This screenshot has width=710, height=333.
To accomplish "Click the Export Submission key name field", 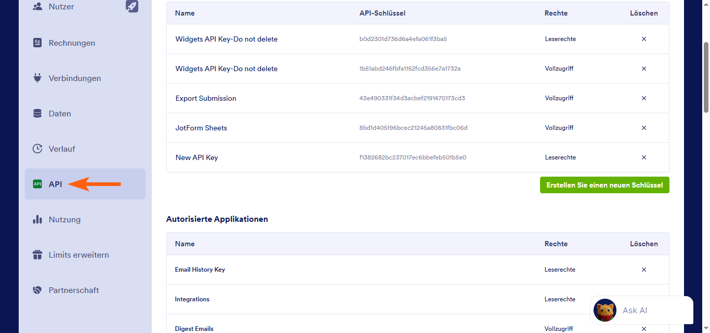I will point(206,98).
